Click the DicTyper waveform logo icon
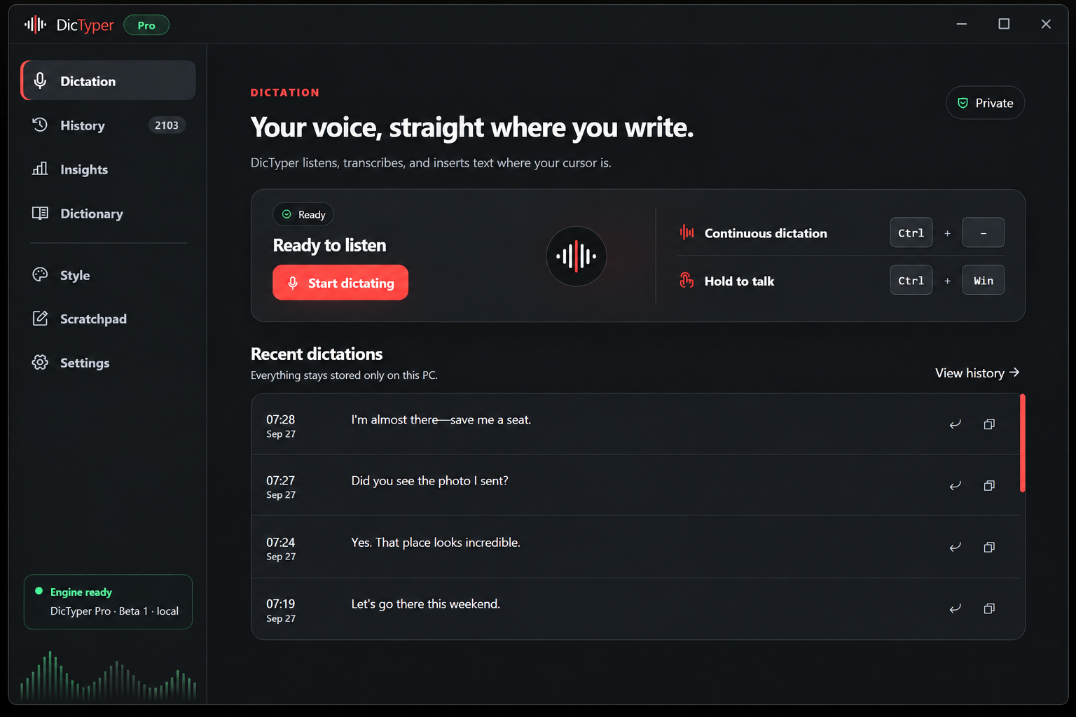Screen dimensions: 1076x717 click(35, 25)
